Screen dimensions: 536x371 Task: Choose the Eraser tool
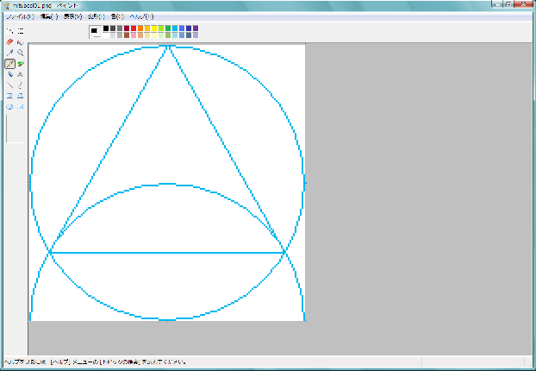click(x=9, y=41)
